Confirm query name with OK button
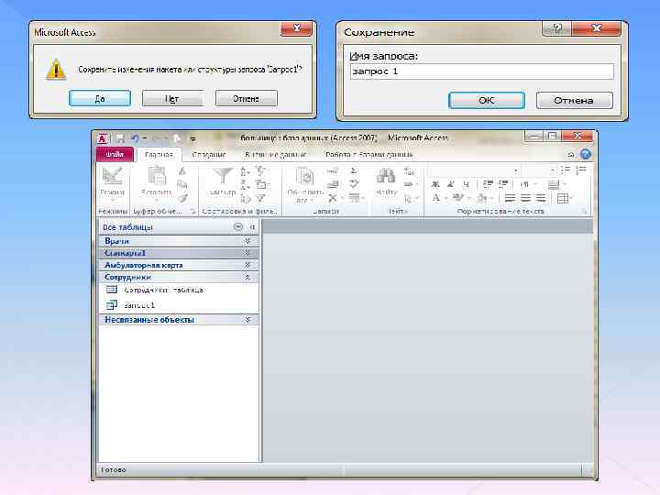 [487, 100]
